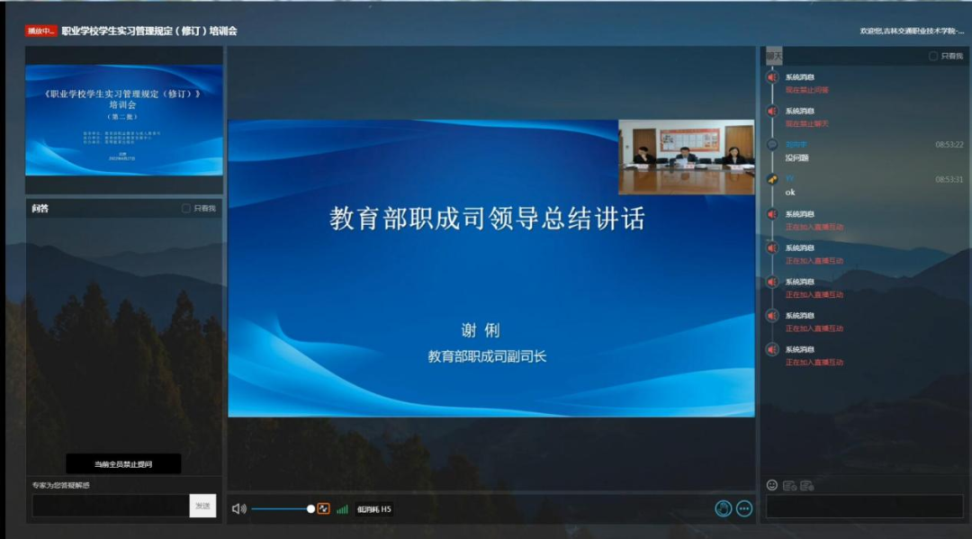
Task: Mute the speaker volume icon
Action: click(x=238, y=508)
